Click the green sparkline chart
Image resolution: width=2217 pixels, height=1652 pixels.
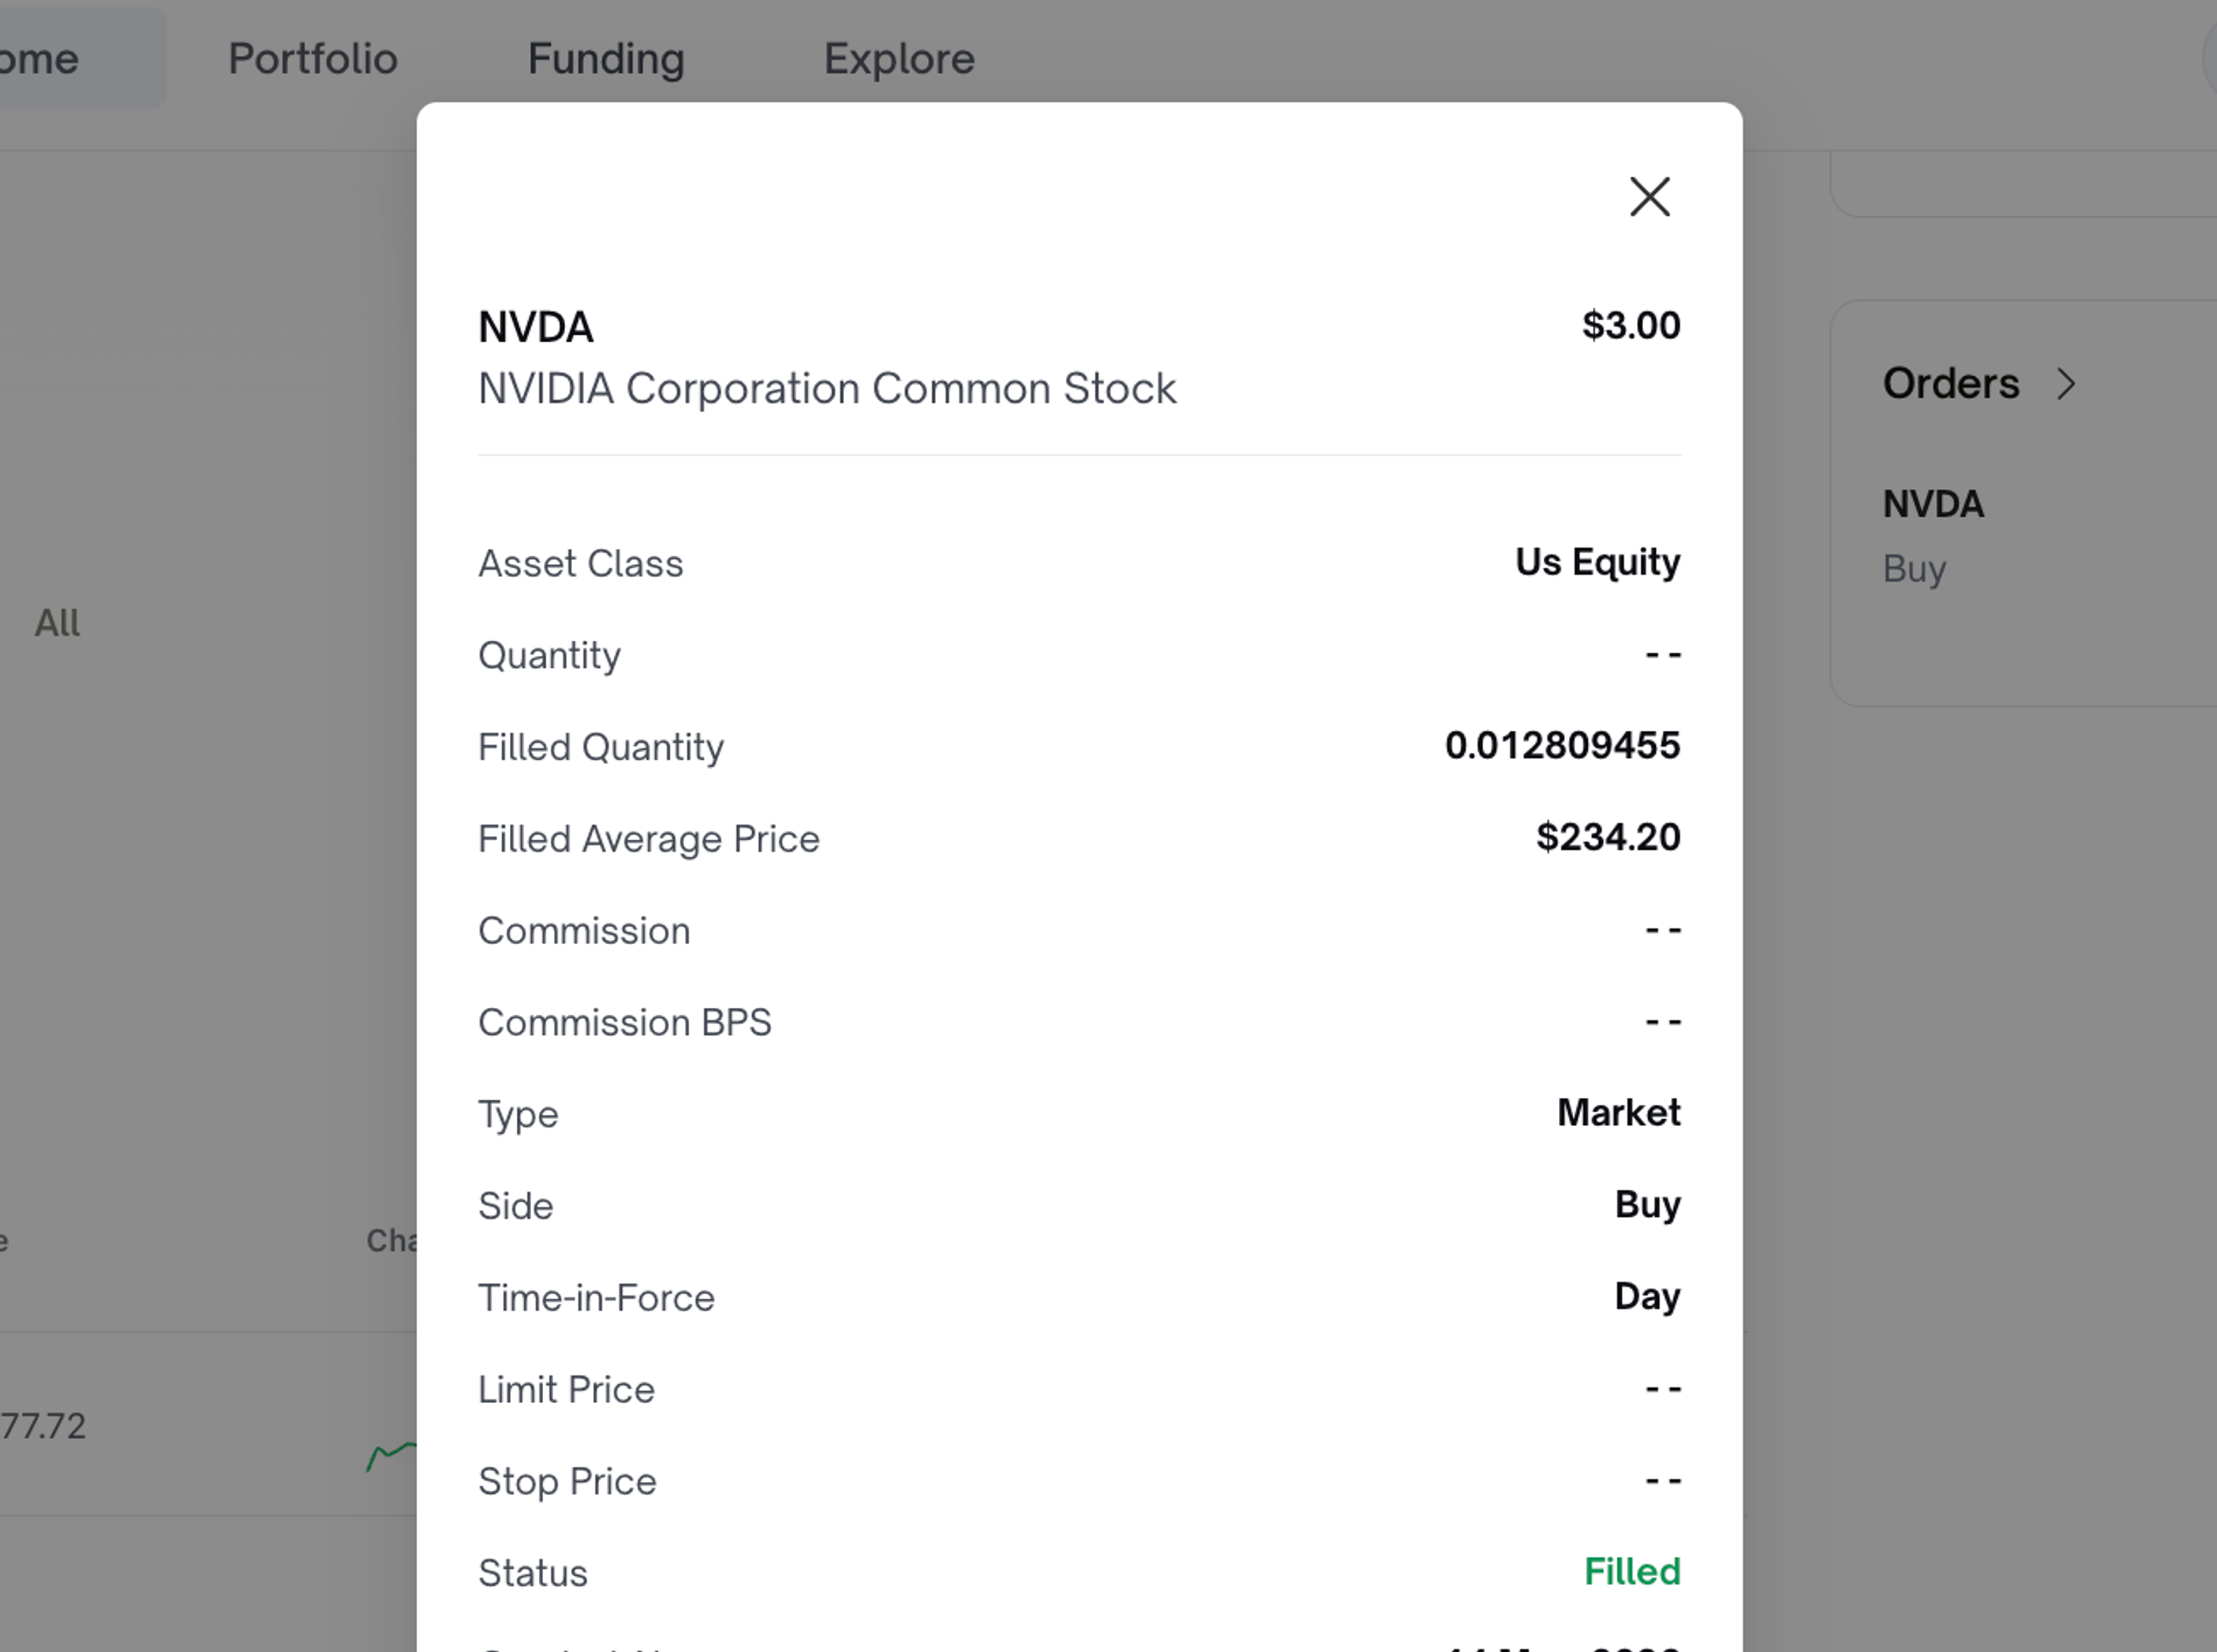(391, 1456)
